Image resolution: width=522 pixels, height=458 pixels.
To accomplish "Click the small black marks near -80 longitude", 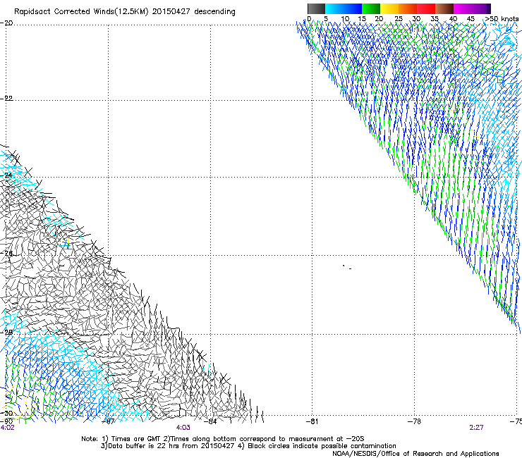I will pos(347,267).
